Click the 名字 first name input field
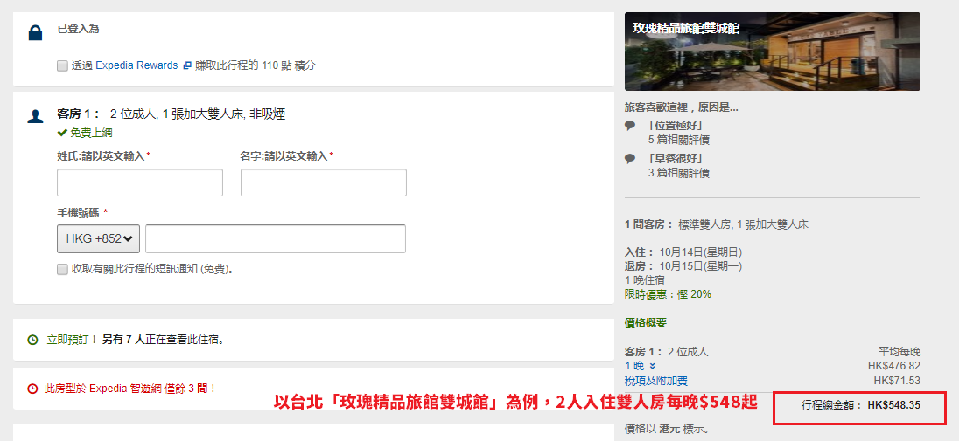The height and width of the screenshot is (441, 959). pyautogui.click(x=324, y=183)
